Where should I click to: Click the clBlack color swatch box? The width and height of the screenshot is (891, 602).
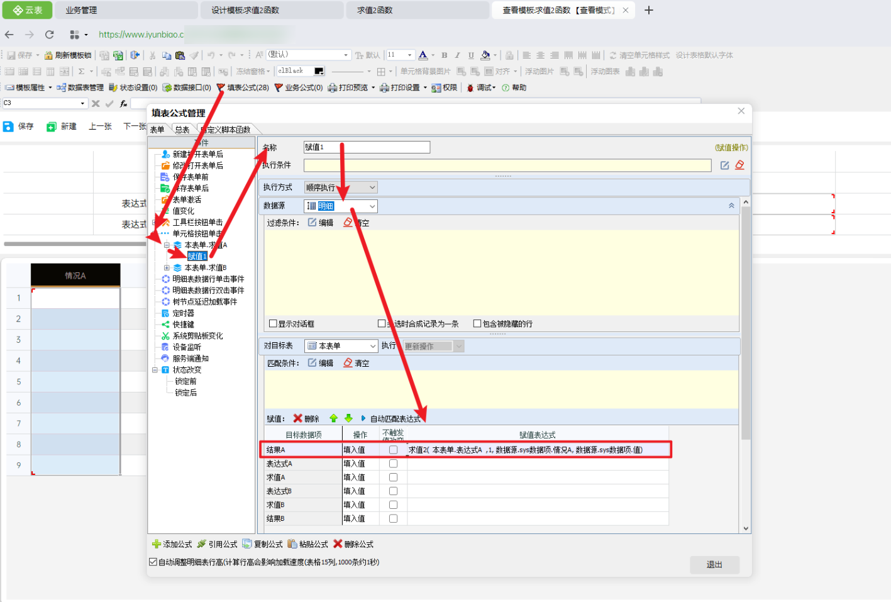319,71
